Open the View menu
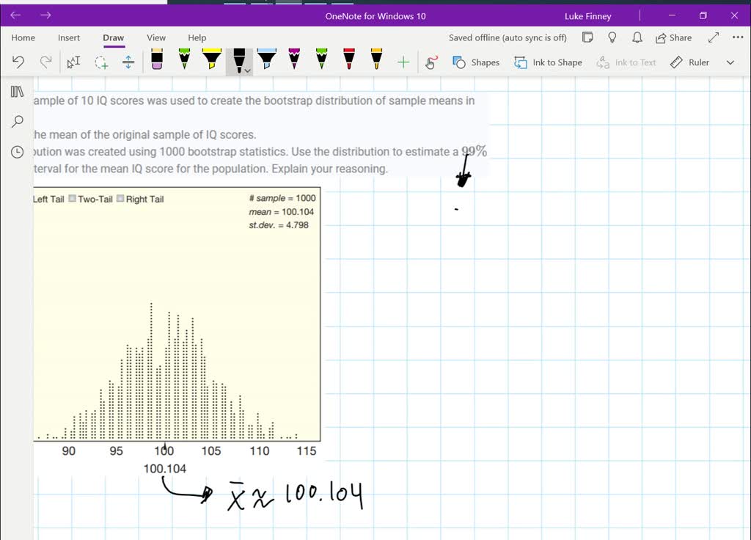Image resolution: width=751 pixels, height=540 pixels. click(156, 37)
